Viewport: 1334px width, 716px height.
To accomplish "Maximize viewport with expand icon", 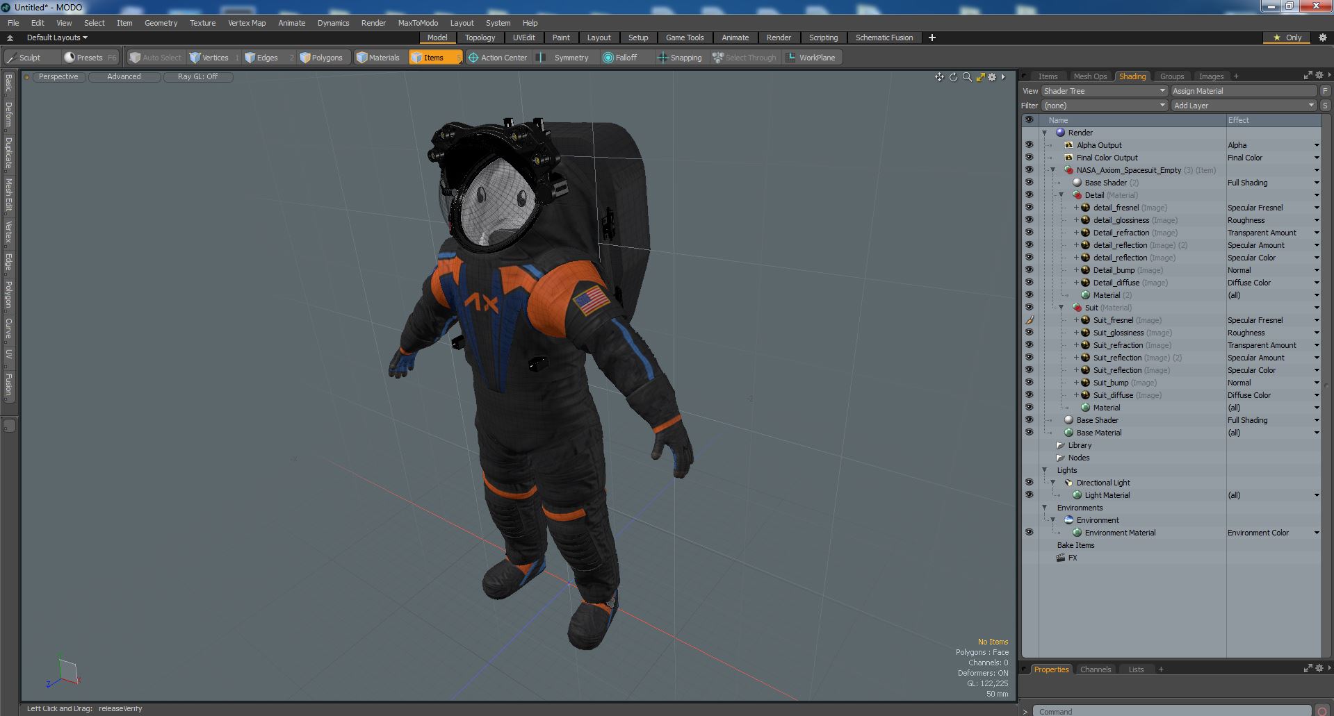I will coord(980,77).
